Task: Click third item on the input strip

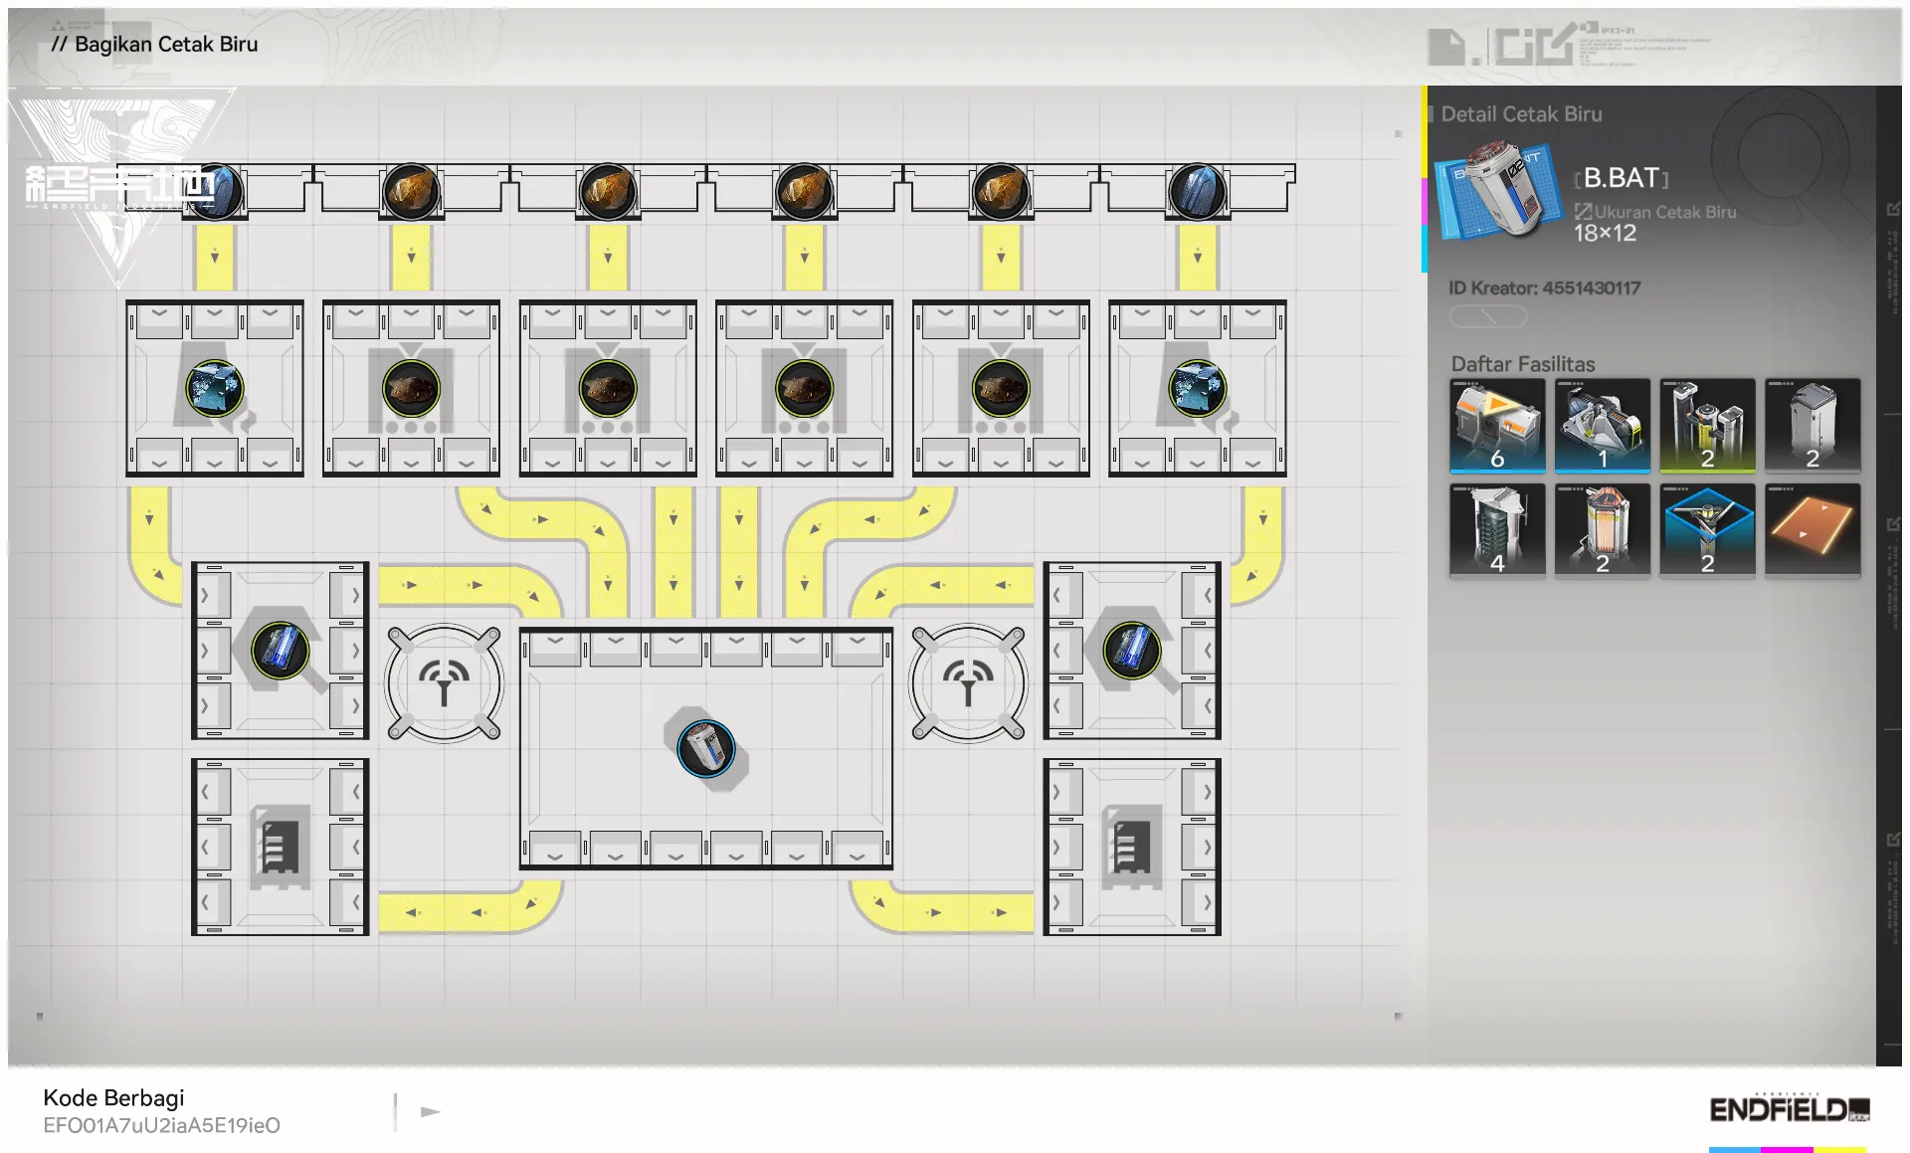Action: (x=608, y=191)
